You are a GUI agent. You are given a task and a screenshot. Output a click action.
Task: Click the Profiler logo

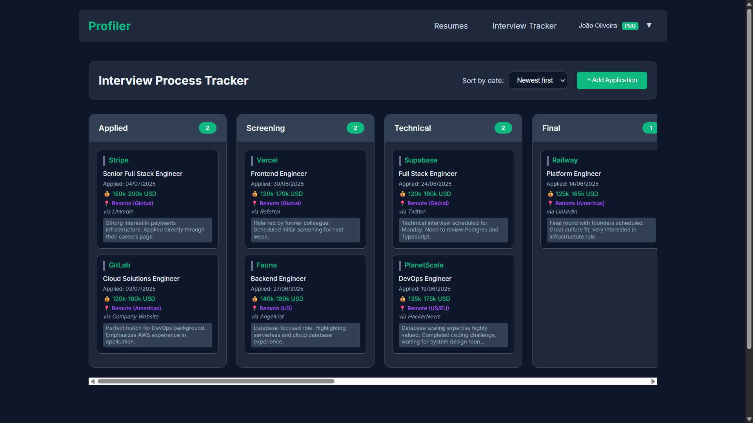point(109,26)
